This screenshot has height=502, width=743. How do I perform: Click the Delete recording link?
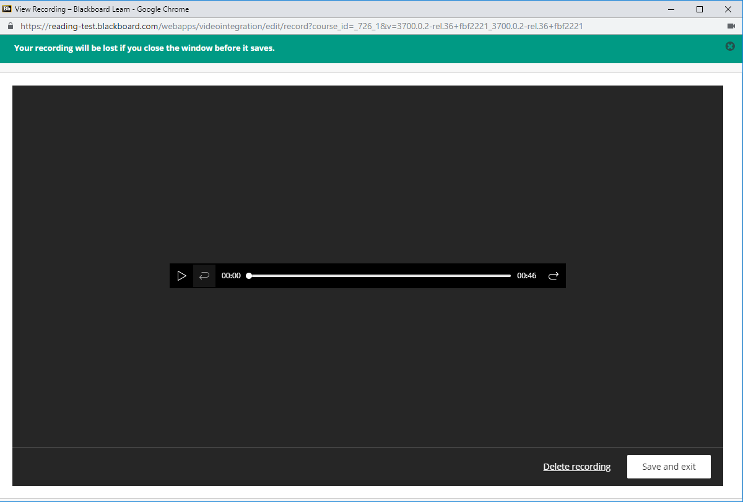[x=577, y=467]
